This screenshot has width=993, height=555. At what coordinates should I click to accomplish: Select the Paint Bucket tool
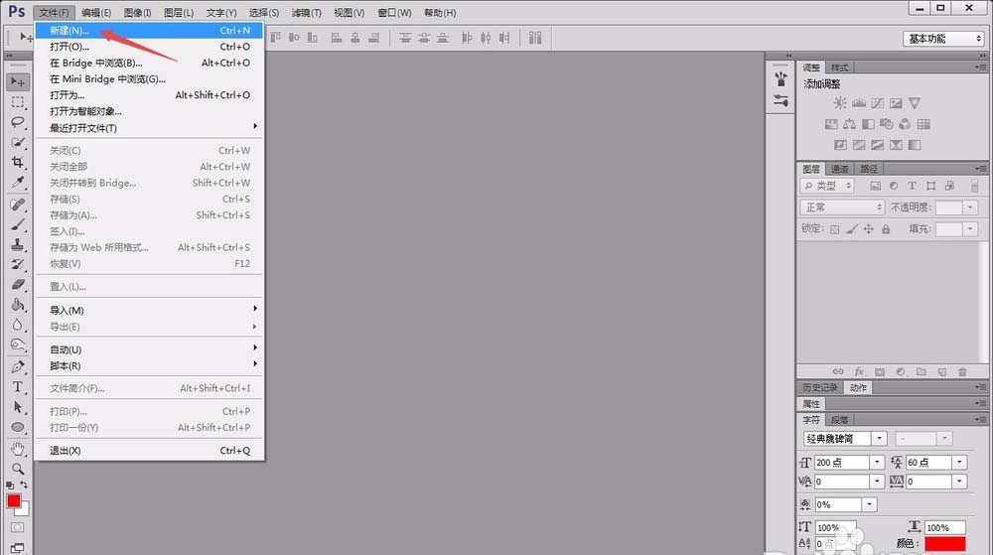tap(17, 305)
